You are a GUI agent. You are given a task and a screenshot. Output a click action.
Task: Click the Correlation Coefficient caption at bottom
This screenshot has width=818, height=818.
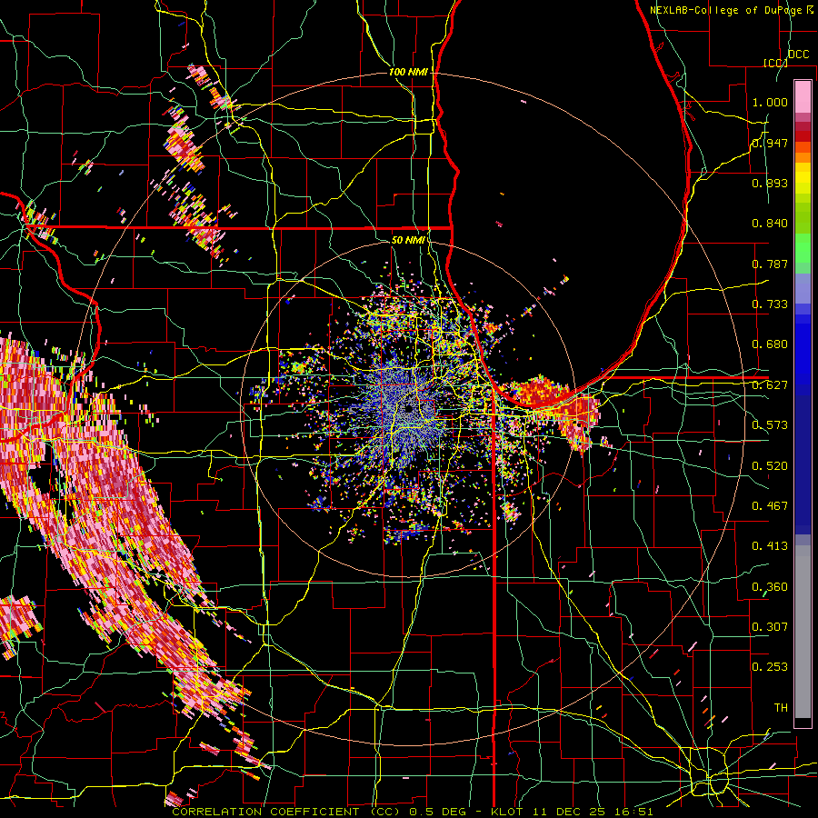click(x=412, y=812)
